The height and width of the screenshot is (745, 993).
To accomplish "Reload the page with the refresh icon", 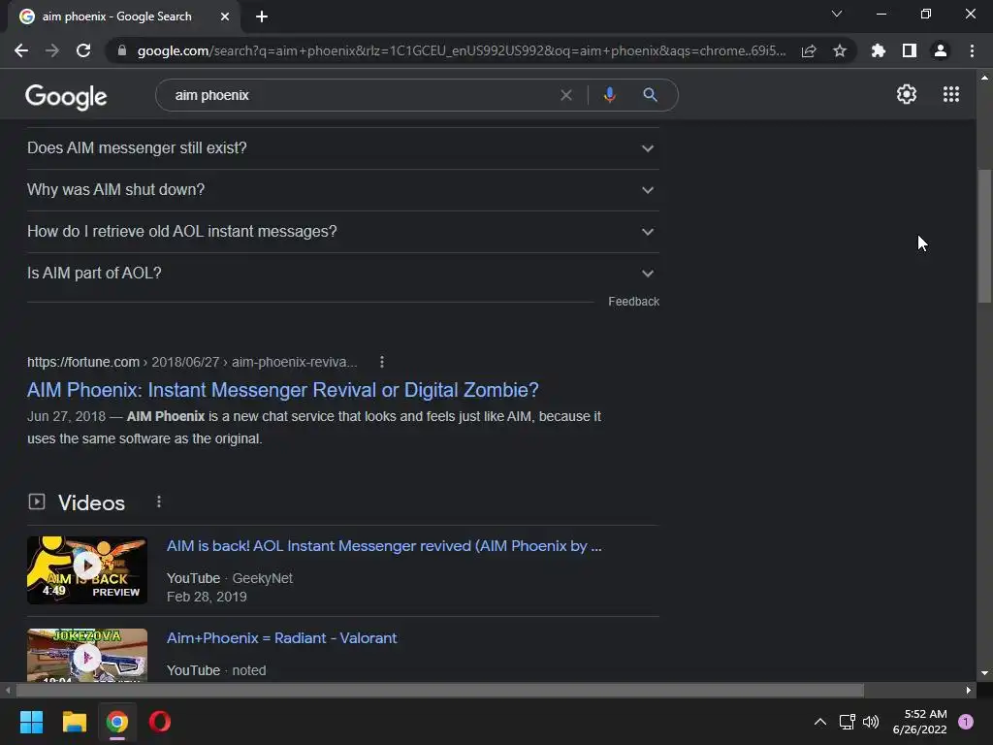I will pyautogui.click(x=83, y=50).
